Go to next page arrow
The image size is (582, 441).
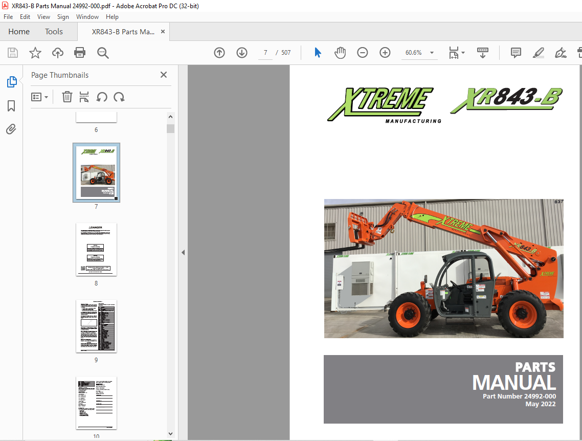[241, 53]
